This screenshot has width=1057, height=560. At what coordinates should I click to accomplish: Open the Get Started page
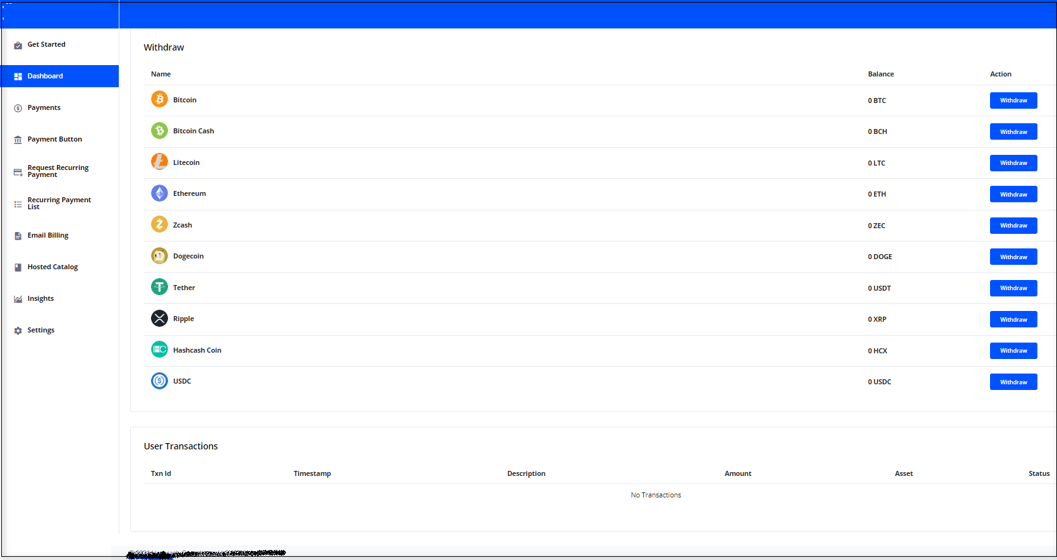pos(46,45)
